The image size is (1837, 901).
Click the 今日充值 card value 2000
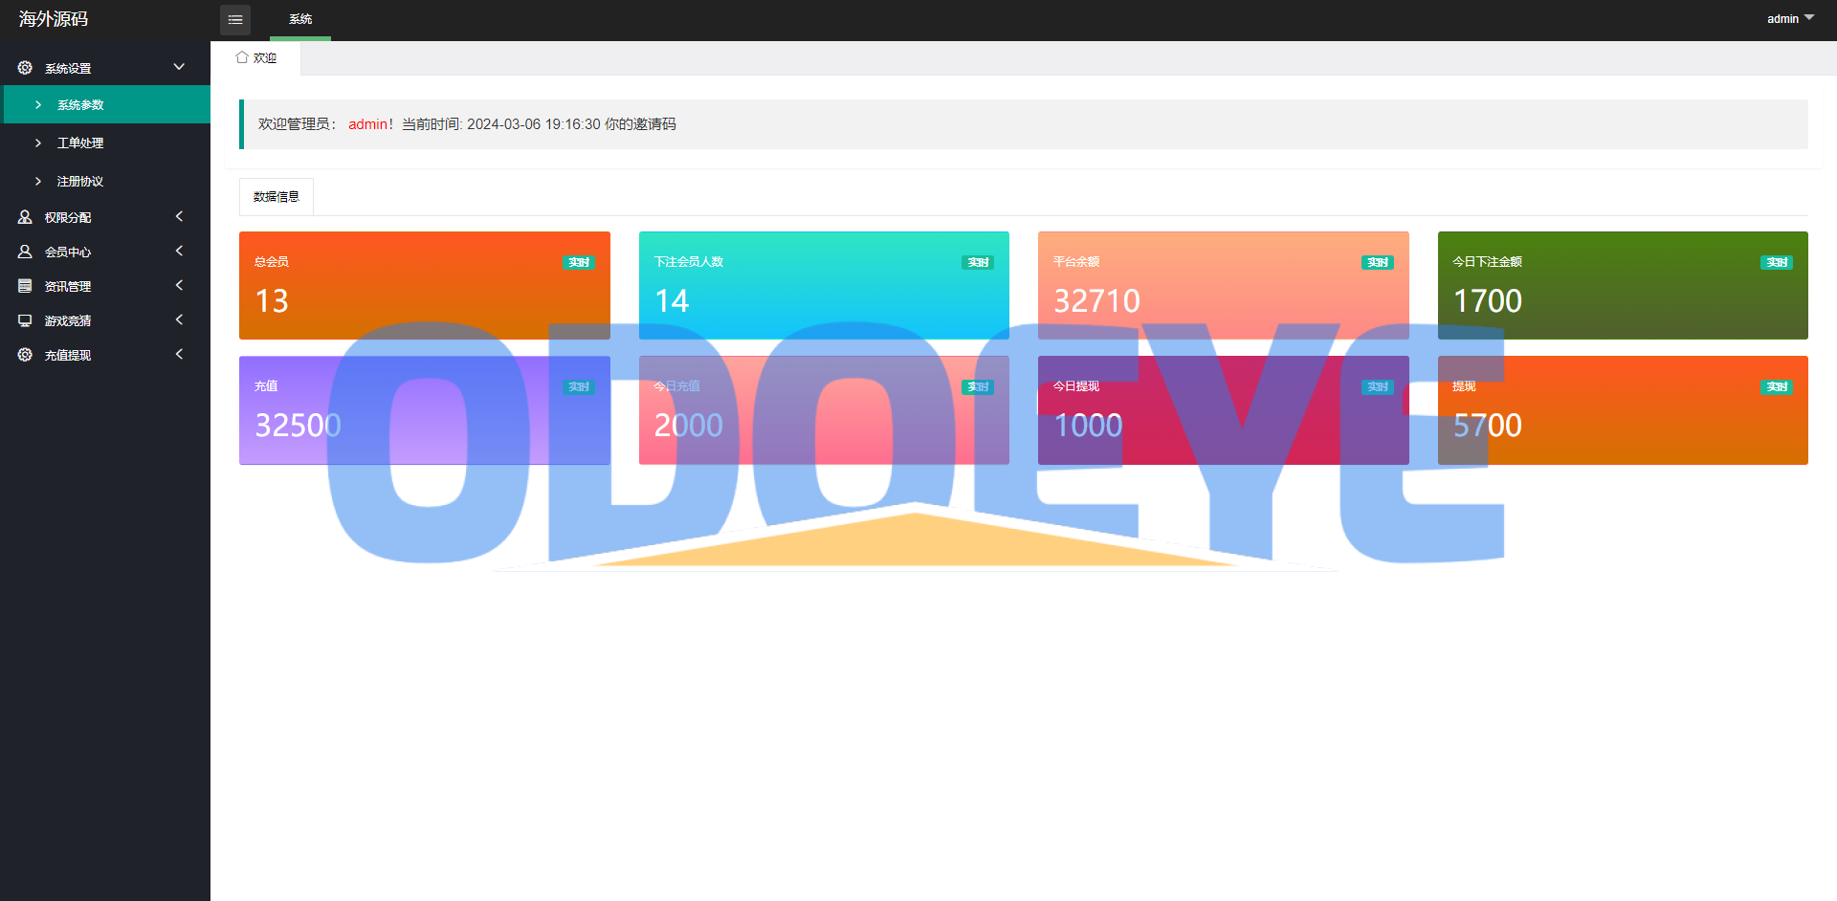point(689,426)
